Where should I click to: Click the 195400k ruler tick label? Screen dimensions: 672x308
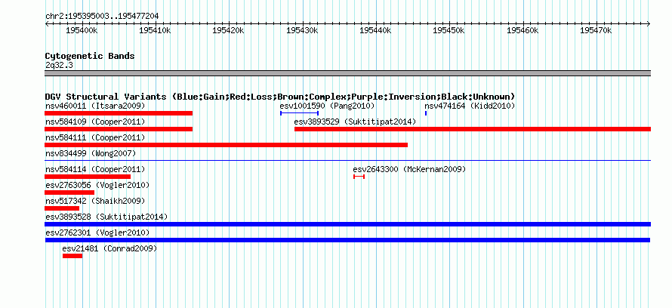(x=82, y=31)
